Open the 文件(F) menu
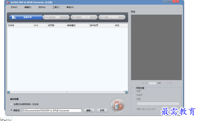The image size is (198, 121). [x=14, y=7]
